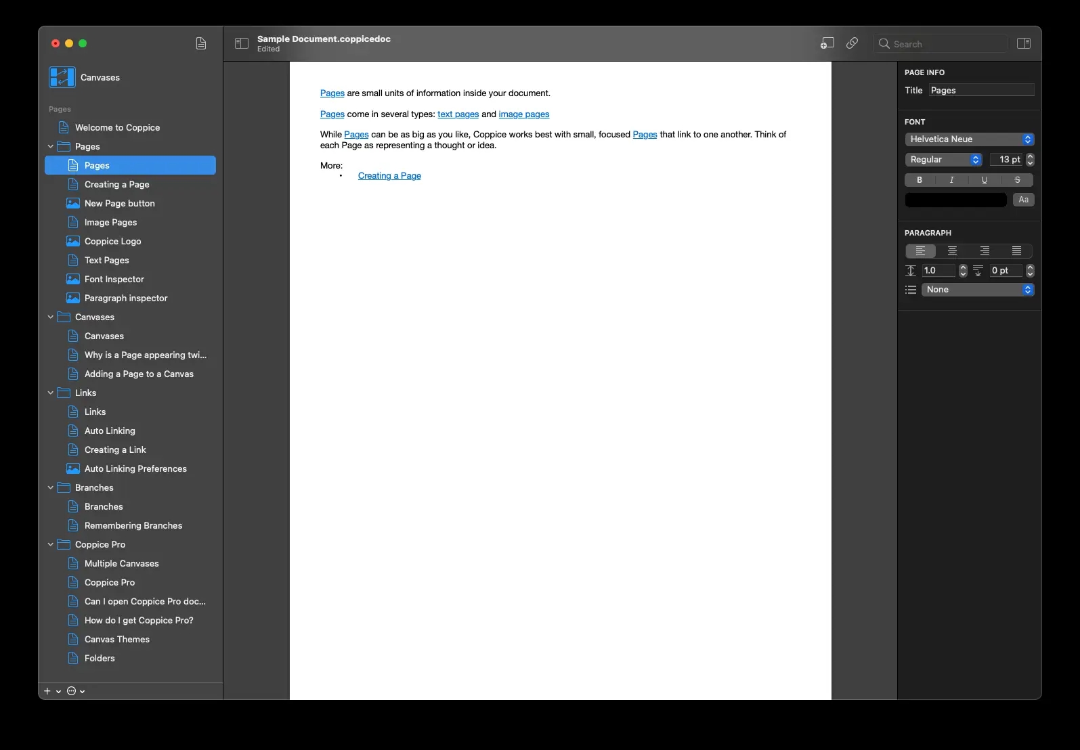Select the image icon beside Coppice Logo

tap(73, 241)
